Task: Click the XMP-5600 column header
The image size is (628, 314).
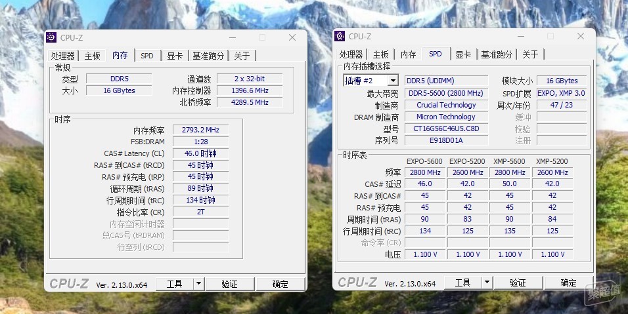Action: click(509, 161)
